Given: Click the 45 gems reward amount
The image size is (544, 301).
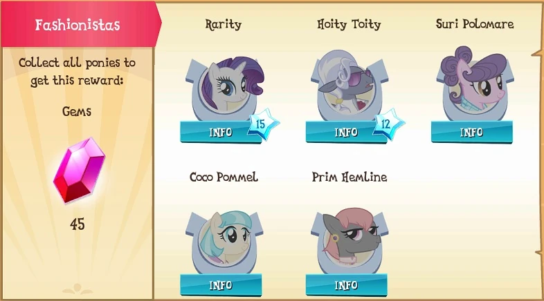Looking at the screenshot, I should 77,224.
